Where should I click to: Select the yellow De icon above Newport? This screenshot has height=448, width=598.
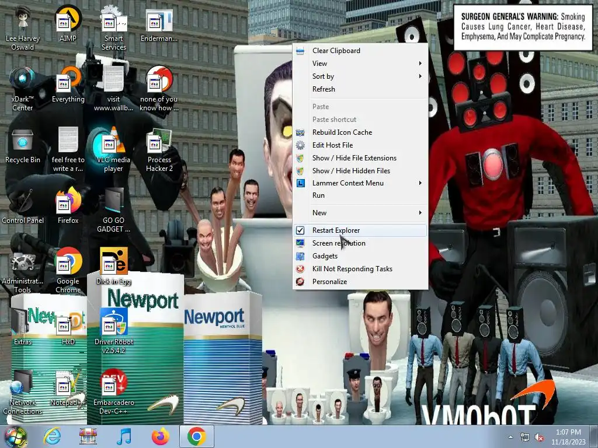click(x=114, y=267)
